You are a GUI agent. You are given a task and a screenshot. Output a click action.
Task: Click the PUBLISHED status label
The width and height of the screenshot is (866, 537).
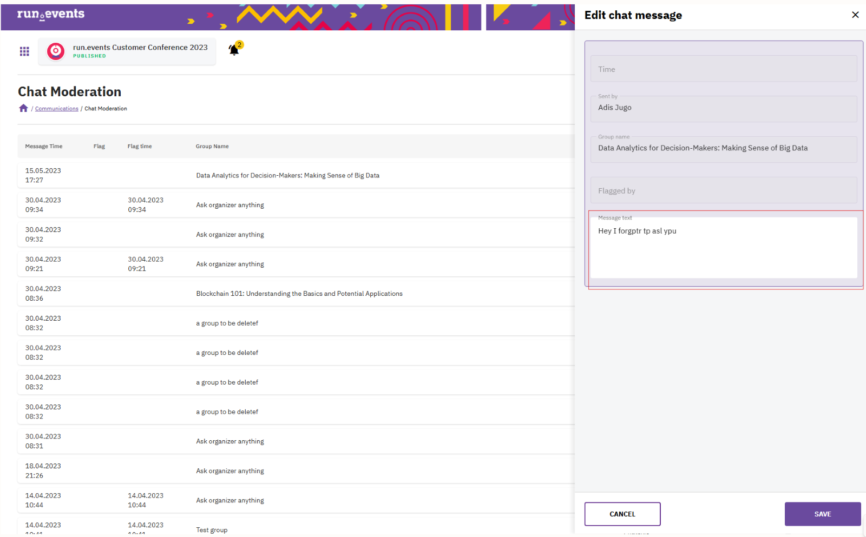click(90, 56)
